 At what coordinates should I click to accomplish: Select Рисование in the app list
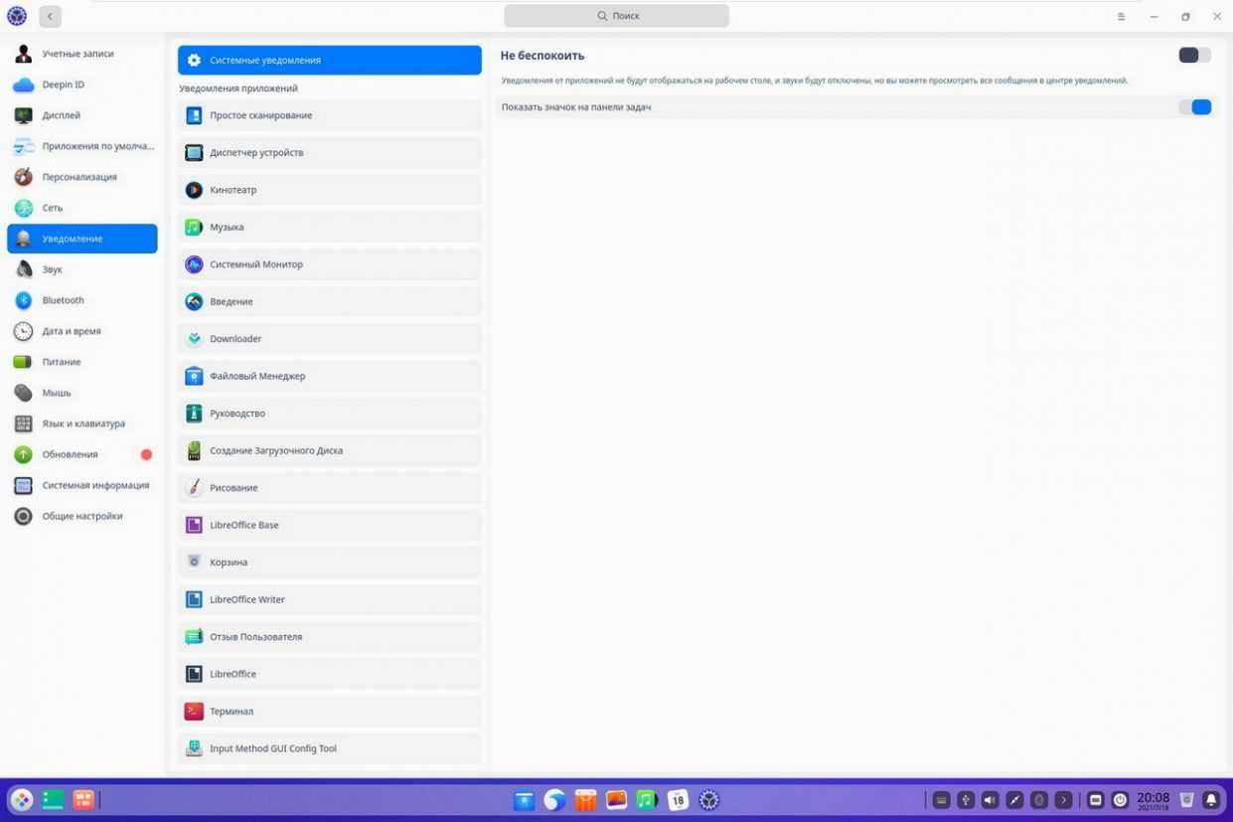pos(330,488)
